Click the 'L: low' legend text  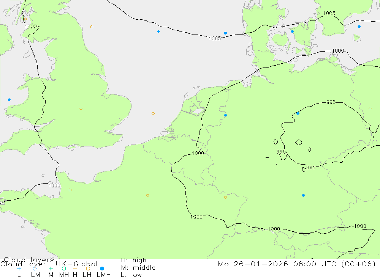pos(131,275)
